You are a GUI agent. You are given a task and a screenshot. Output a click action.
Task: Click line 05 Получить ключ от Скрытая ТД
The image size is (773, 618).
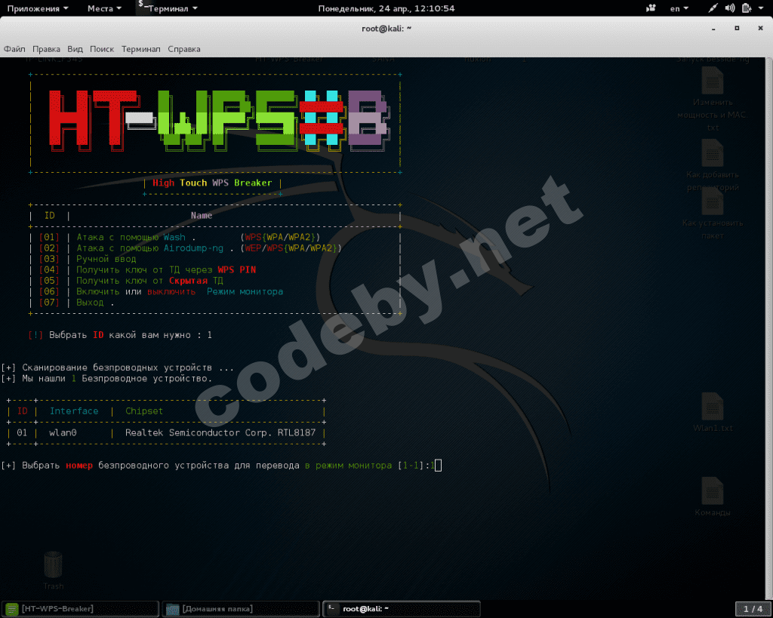131,281
